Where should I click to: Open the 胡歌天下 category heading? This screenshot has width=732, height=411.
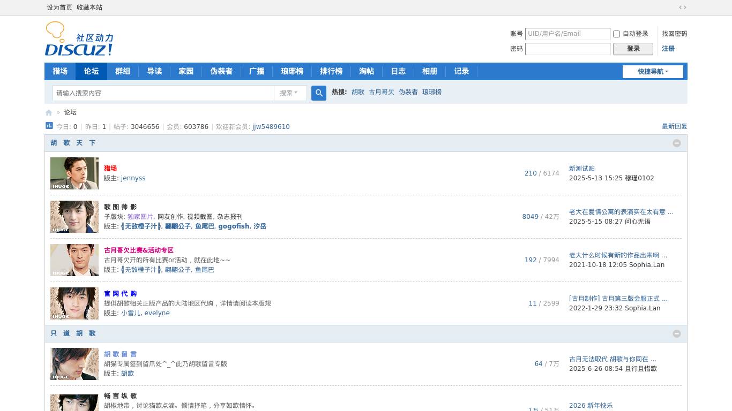(73, 143)
